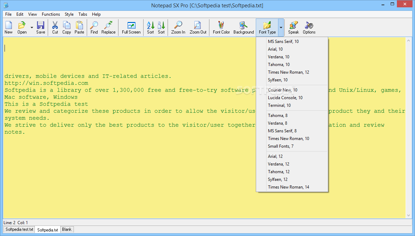
Task: Collapse the Font Type dropdown arrow
Action: click(x=281, y=28)
